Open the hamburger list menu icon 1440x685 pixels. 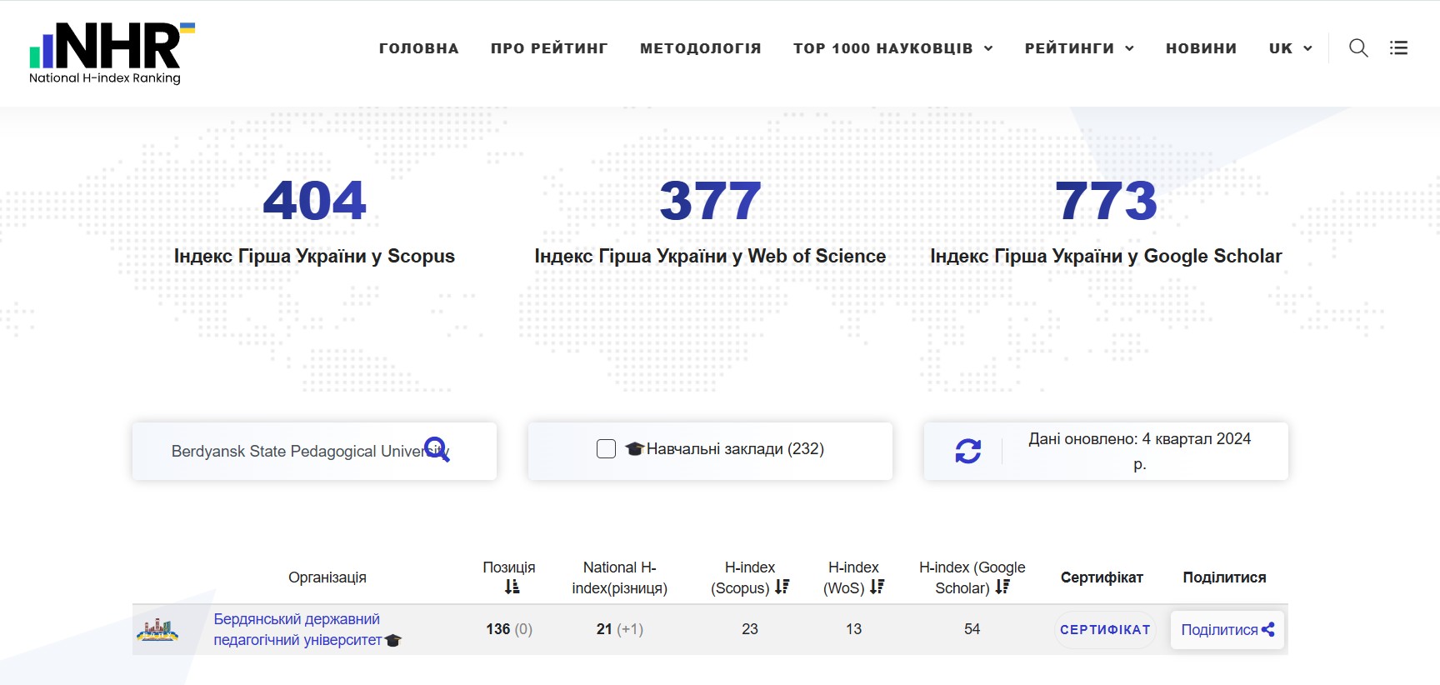1398,48
